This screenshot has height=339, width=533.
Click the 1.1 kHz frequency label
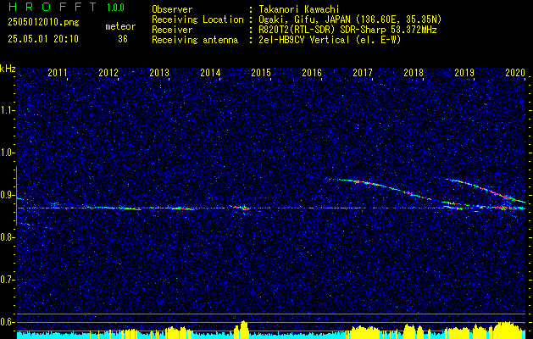tap(7, 110)
